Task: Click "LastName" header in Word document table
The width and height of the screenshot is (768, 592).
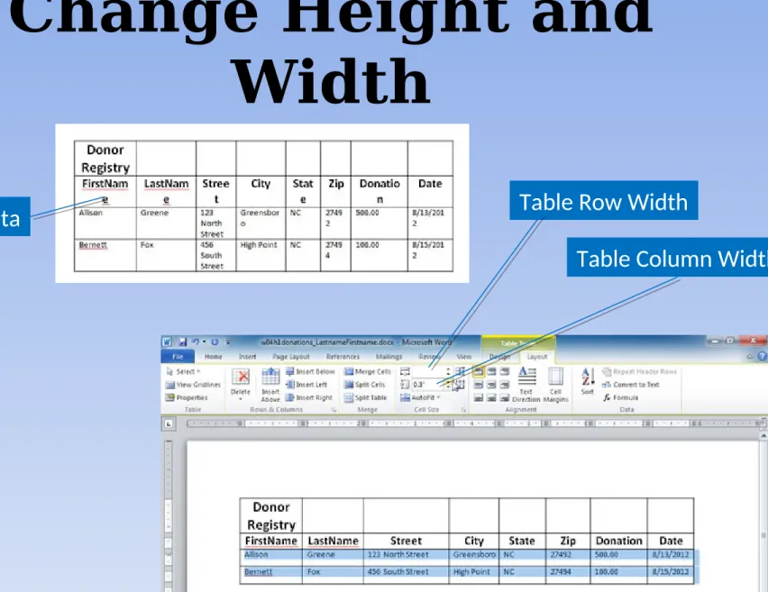Action: (333, 541)
